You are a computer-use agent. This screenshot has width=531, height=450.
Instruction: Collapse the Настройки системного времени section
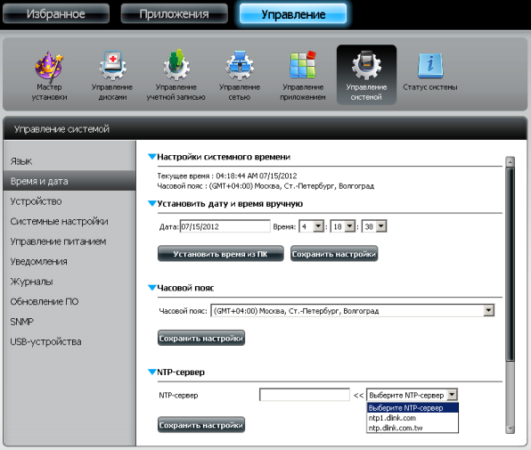[151, 157]
